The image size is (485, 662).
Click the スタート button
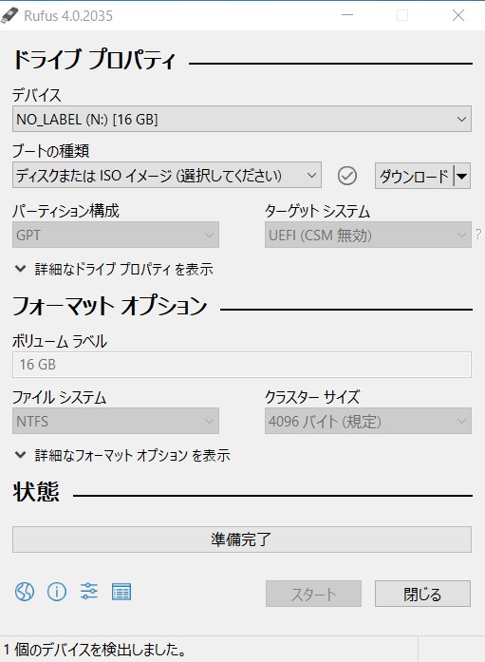(313, 594)
